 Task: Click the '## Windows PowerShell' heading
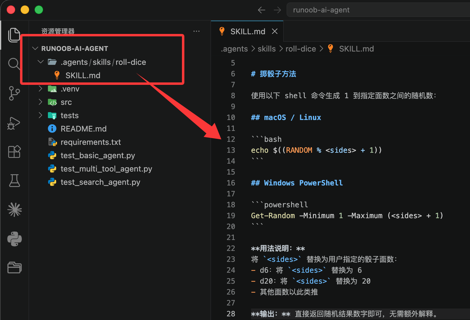pos(297,183)
